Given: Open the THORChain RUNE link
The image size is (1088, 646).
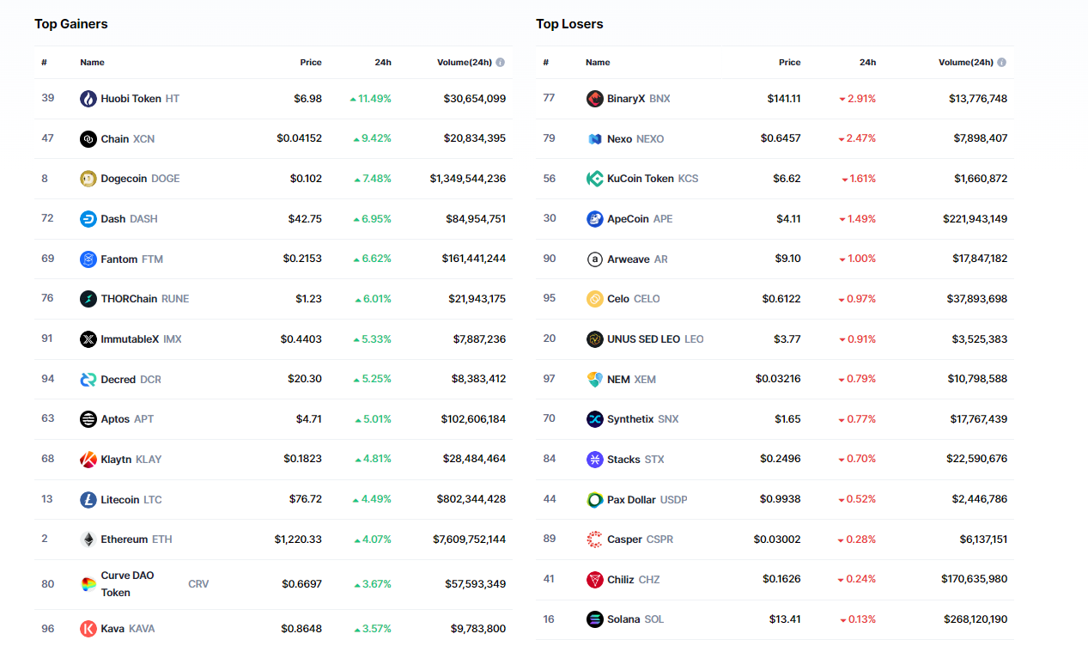Looking at the screenshot, I should point(144,299).
